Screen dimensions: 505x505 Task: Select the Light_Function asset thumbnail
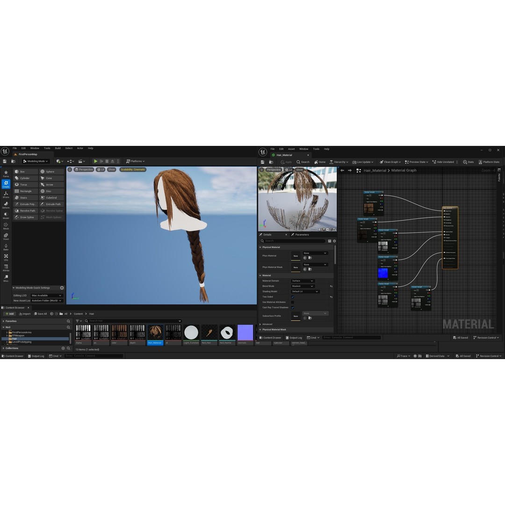point(191,332)
